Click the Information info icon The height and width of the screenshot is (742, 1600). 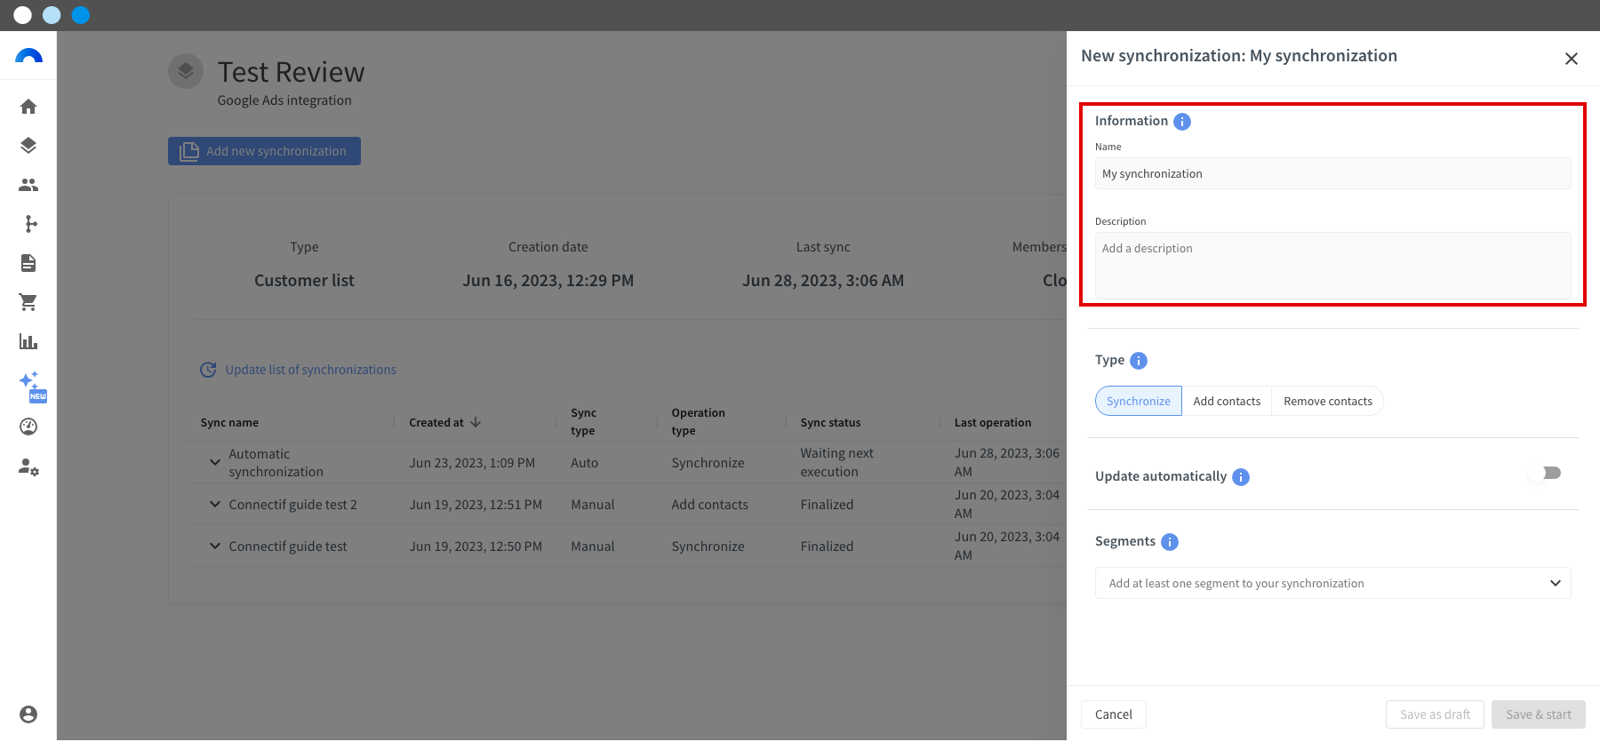1182,122
